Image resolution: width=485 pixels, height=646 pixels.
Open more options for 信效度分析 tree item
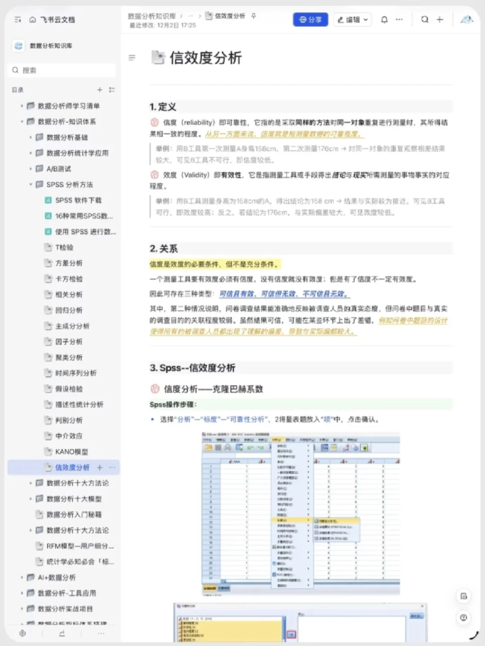pos(112,468)
